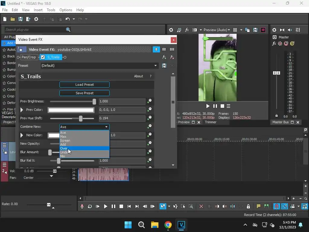This screenshot has width=309, height=232.
Task: Open Chrome from the taskbar
Action: (168, 225)
